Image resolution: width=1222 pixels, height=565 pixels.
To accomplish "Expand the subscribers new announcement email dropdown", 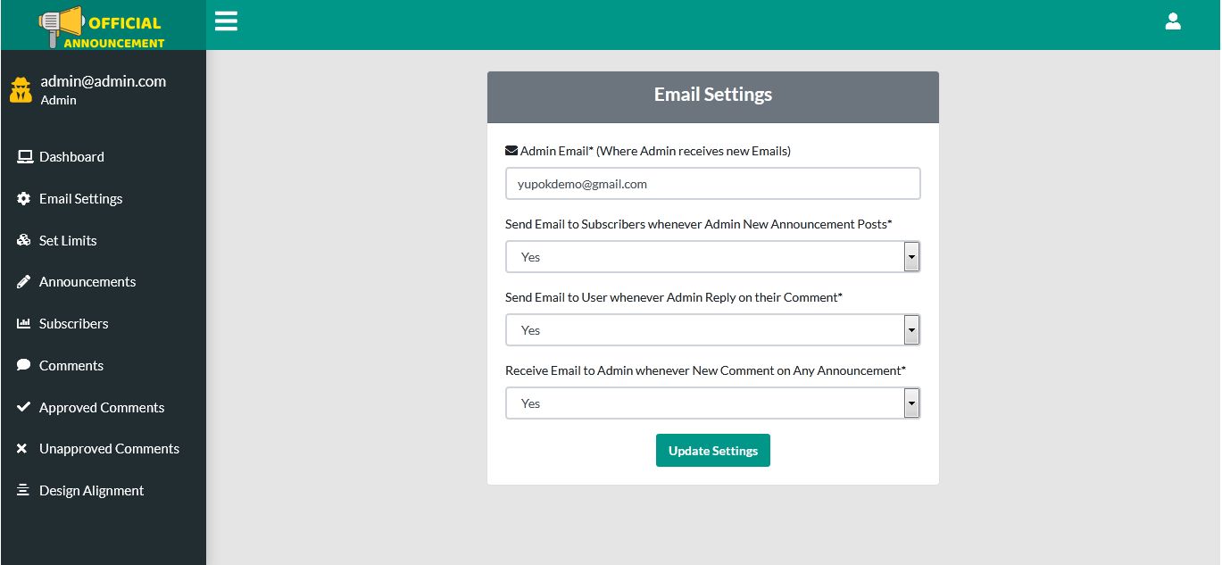I will [712, 257].
